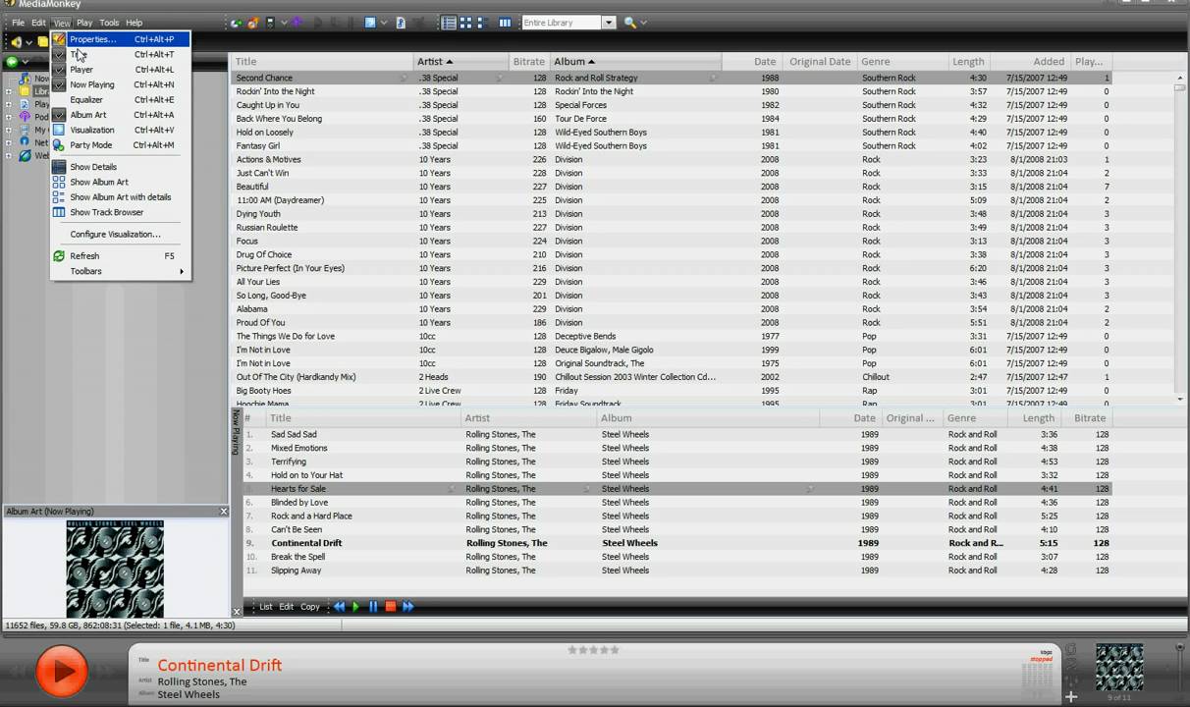
Task: Click the blue pause icon
Action: click(373, 607)
